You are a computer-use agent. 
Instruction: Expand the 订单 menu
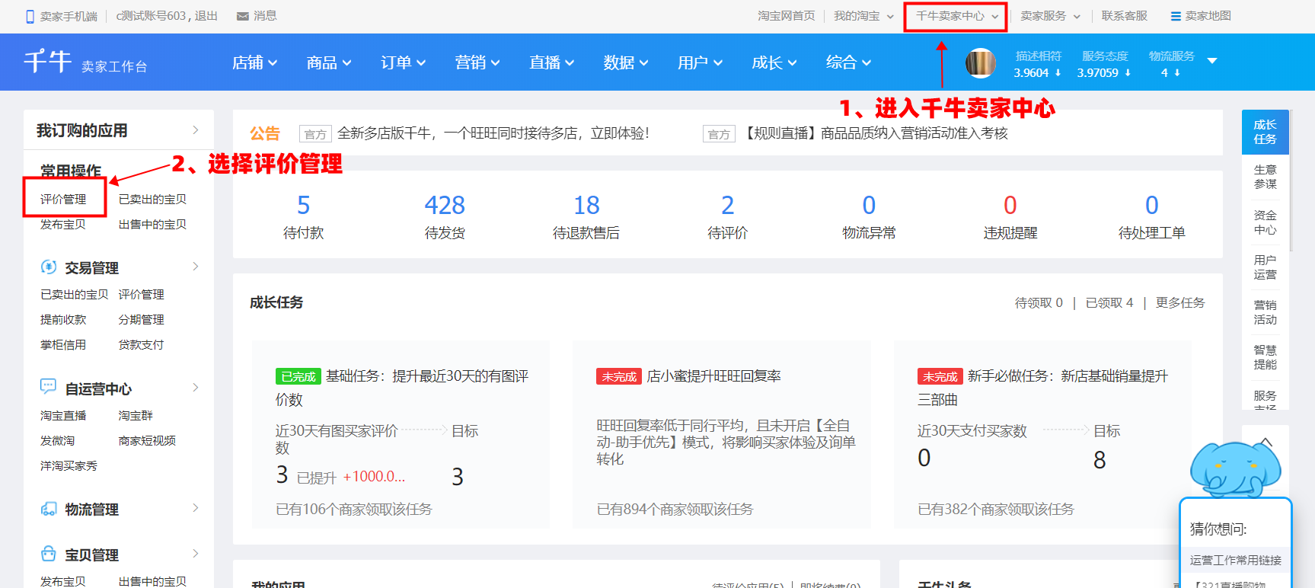pos(404,62)
